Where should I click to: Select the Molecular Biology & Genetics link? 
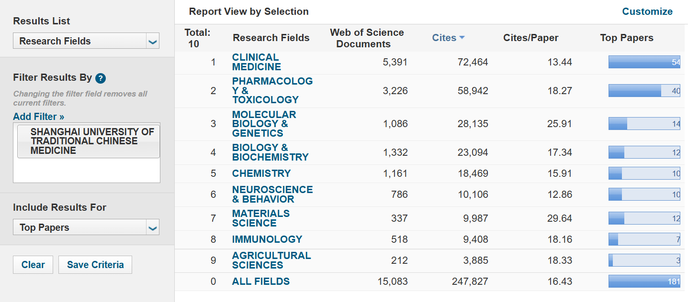pos(264,124)
